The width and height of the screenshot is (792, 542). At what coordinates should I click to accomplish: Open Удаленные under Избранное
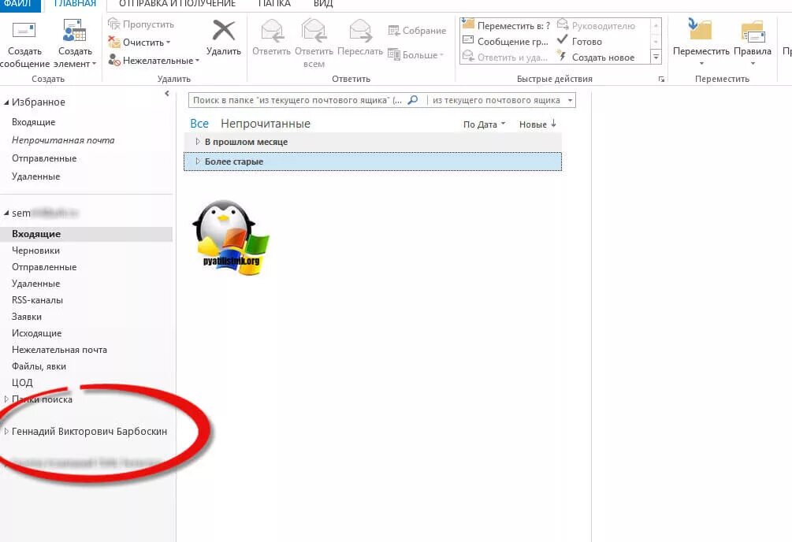click(x=36, y=176)
